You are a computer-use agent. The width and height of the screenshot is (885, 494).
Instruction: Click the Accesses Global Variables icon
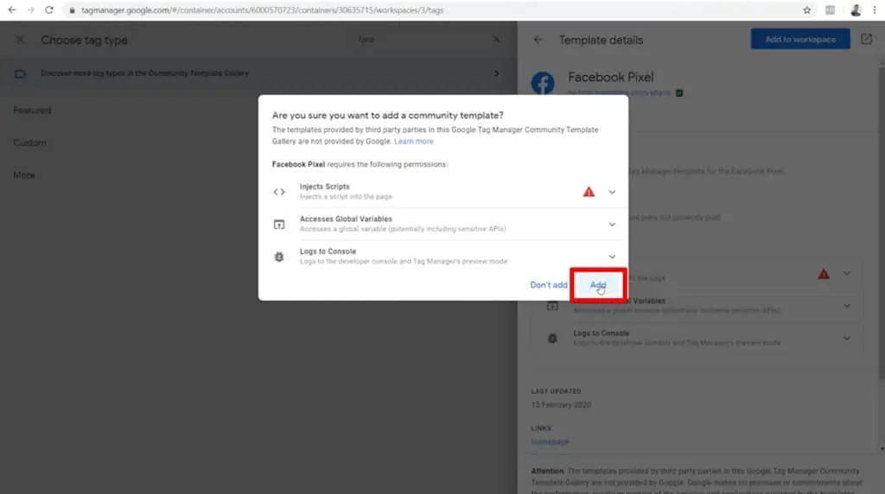coord(279,225)
